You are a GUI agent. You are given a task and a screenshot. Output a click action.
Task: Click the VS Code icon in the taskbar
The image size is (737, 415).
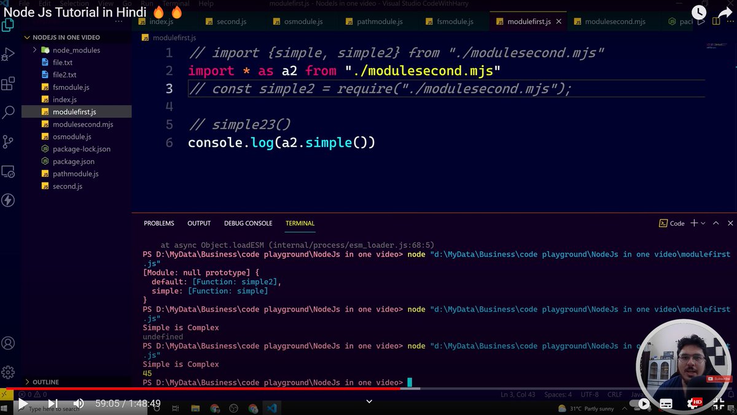272,408
